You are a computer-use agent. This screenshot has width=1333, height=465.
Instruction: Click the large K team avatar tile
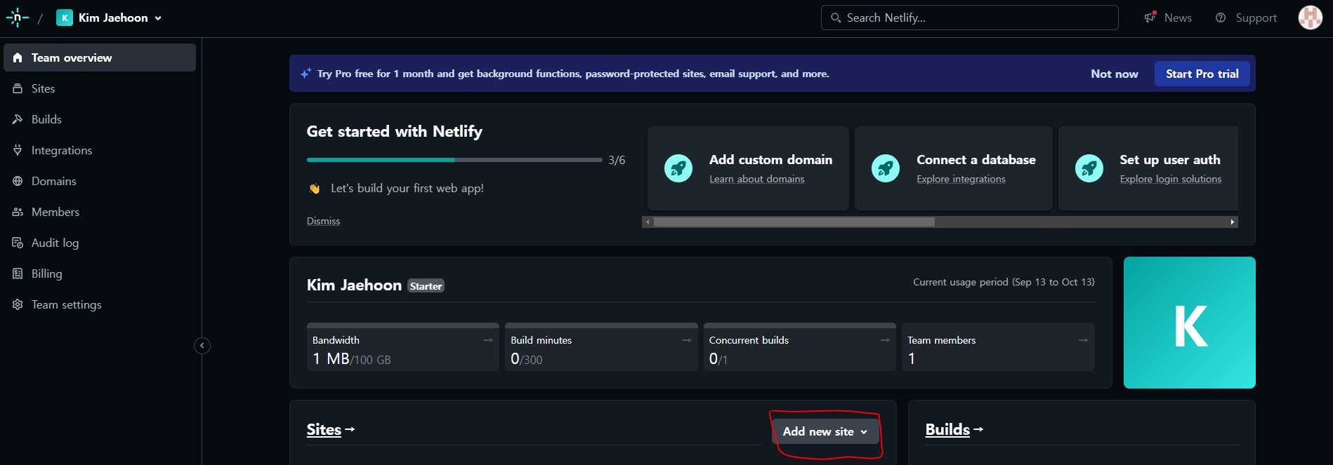pos(1190,323)
